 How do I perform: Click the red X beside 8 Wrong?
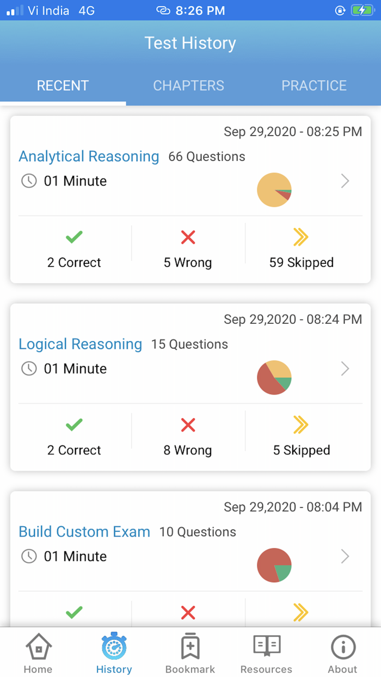click(x=188, y=425)
